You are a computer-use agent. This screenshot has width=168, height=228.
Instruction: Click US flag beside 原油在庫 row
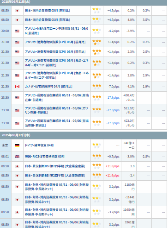coord(17,98)
